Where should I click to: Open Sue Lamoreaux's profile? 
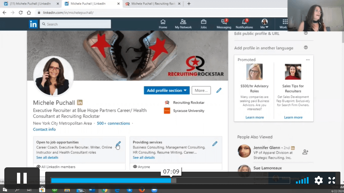(268, 168)
